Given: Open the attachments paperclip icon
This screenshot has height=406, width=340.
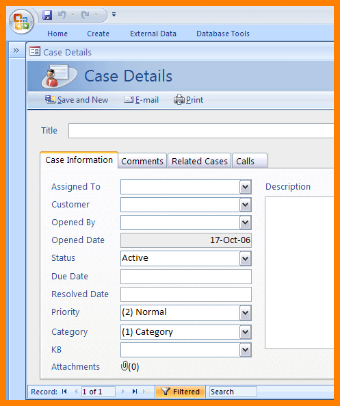Looking at the screenshot, I should pyautogui.click(x=125, y=366).
